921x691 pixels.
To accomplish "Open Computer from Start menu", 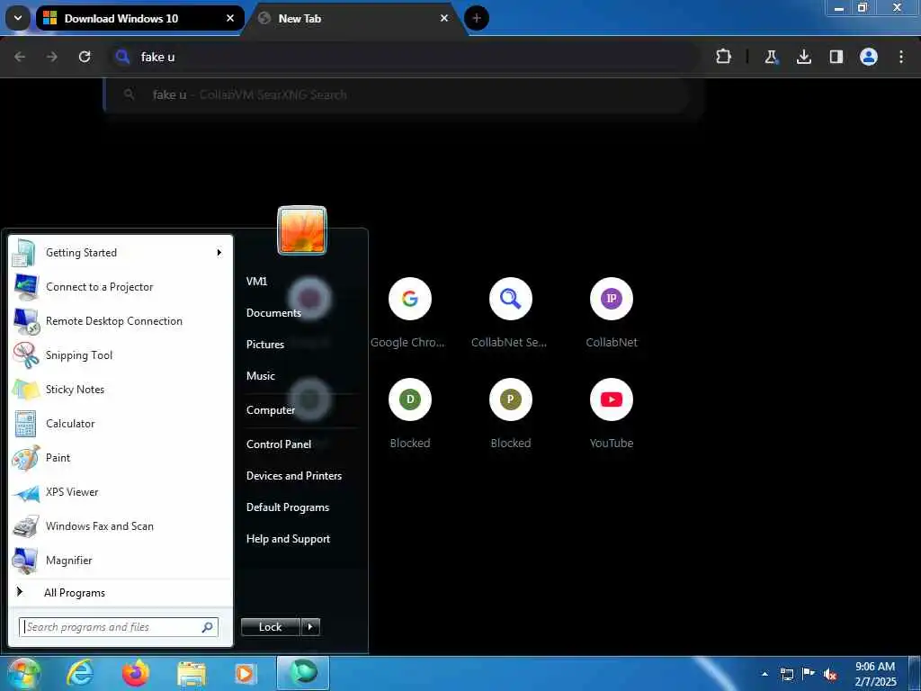I will tap(270, 410).
